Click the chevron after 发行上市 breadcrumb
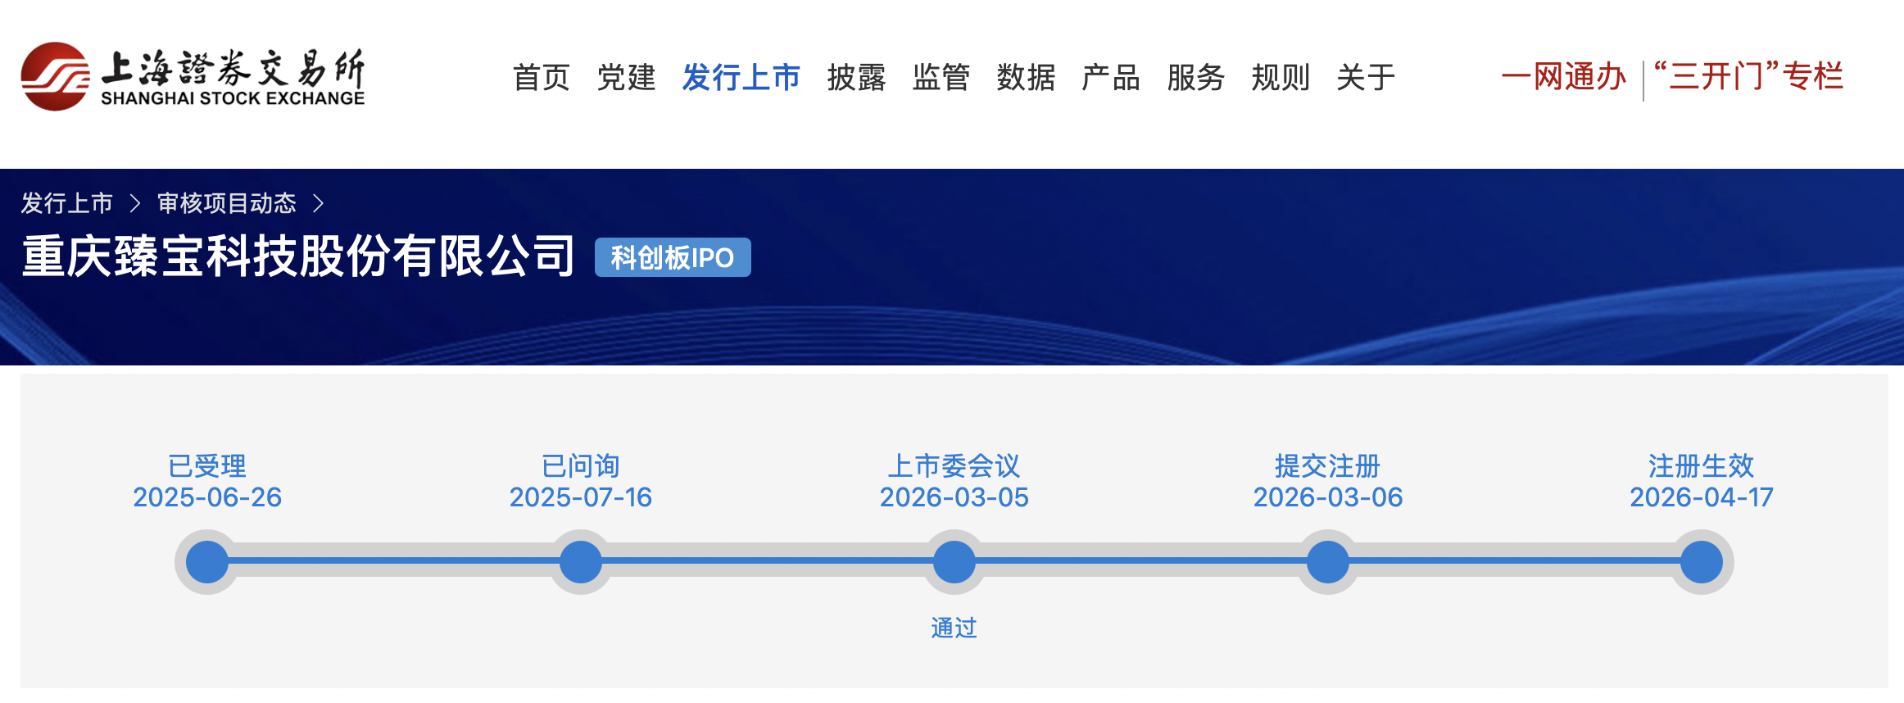 pos(135,203)
